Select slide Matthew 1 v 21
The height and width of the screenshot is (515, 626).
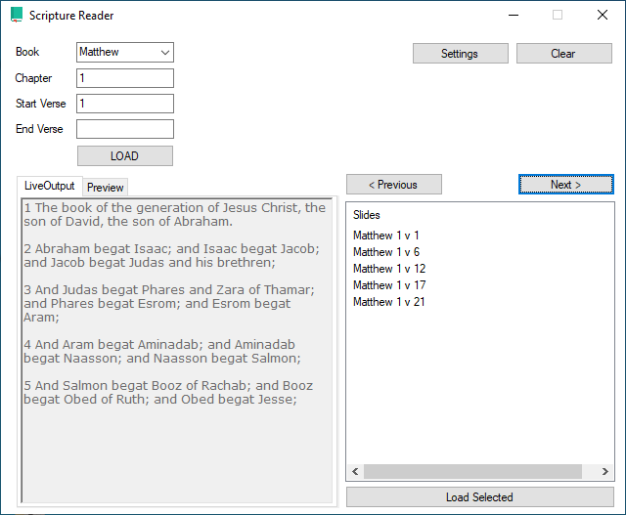[389, 302]
